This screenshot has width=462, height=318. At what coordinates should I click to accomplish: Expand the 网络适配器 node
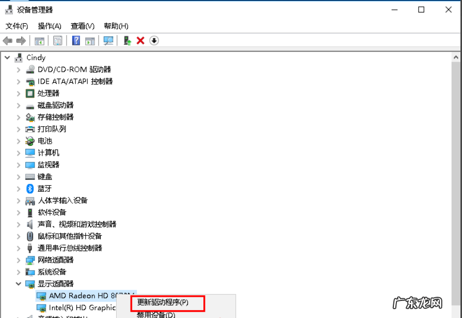click(19, 260)
